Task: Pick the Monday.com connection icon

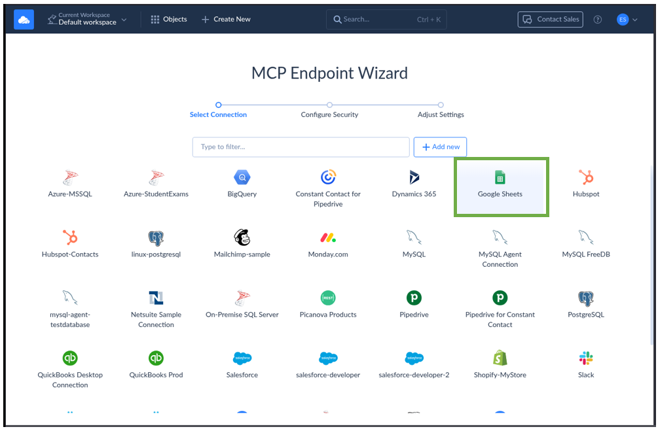Action: [x=328, y=238]
